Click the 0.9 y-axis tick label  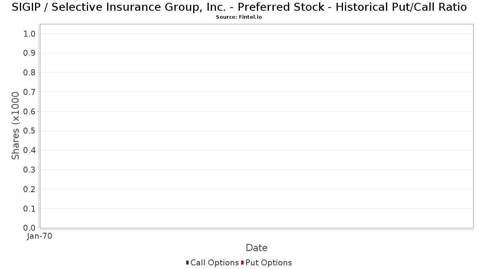pyautogui.click(x=29, y=53)
